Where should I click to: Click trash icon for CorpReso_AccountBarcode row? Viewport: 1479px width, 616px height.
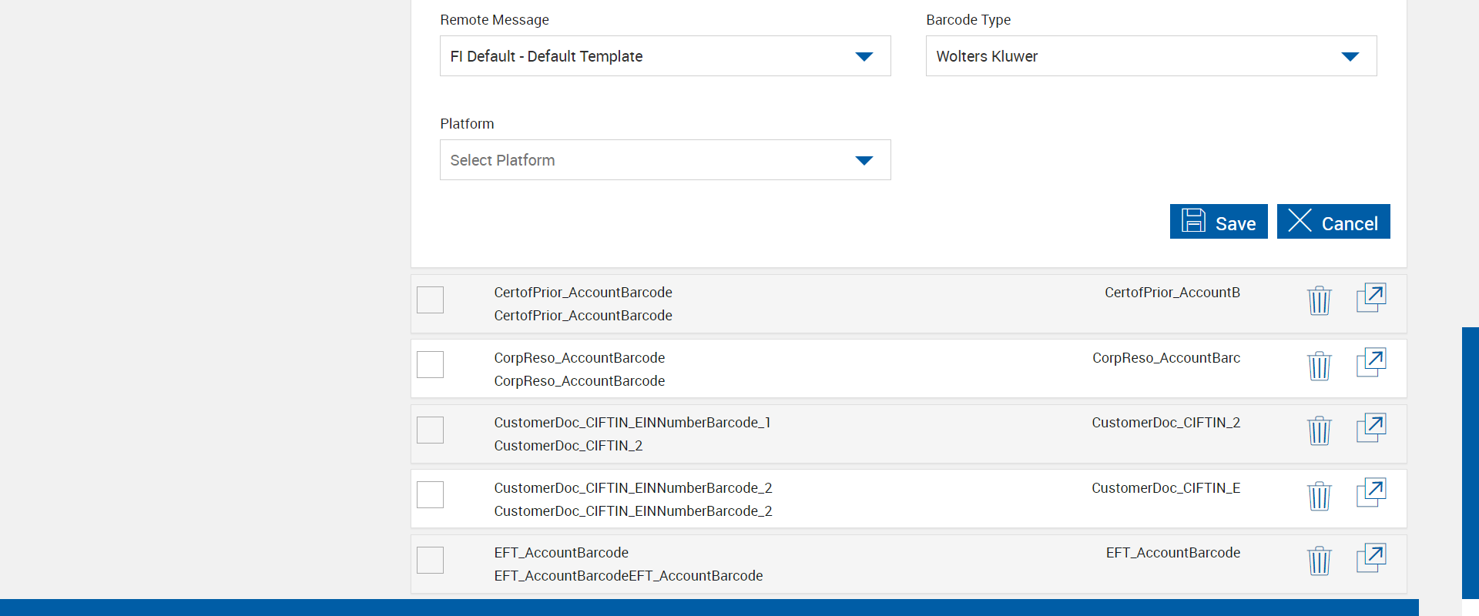(1319, 366)
